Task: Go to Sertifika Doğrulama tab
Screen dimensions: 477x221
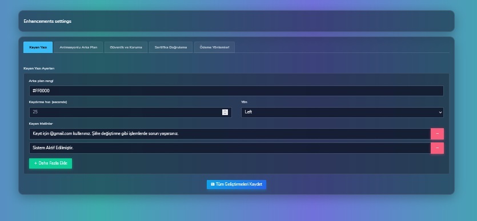Action: (171, 47)
